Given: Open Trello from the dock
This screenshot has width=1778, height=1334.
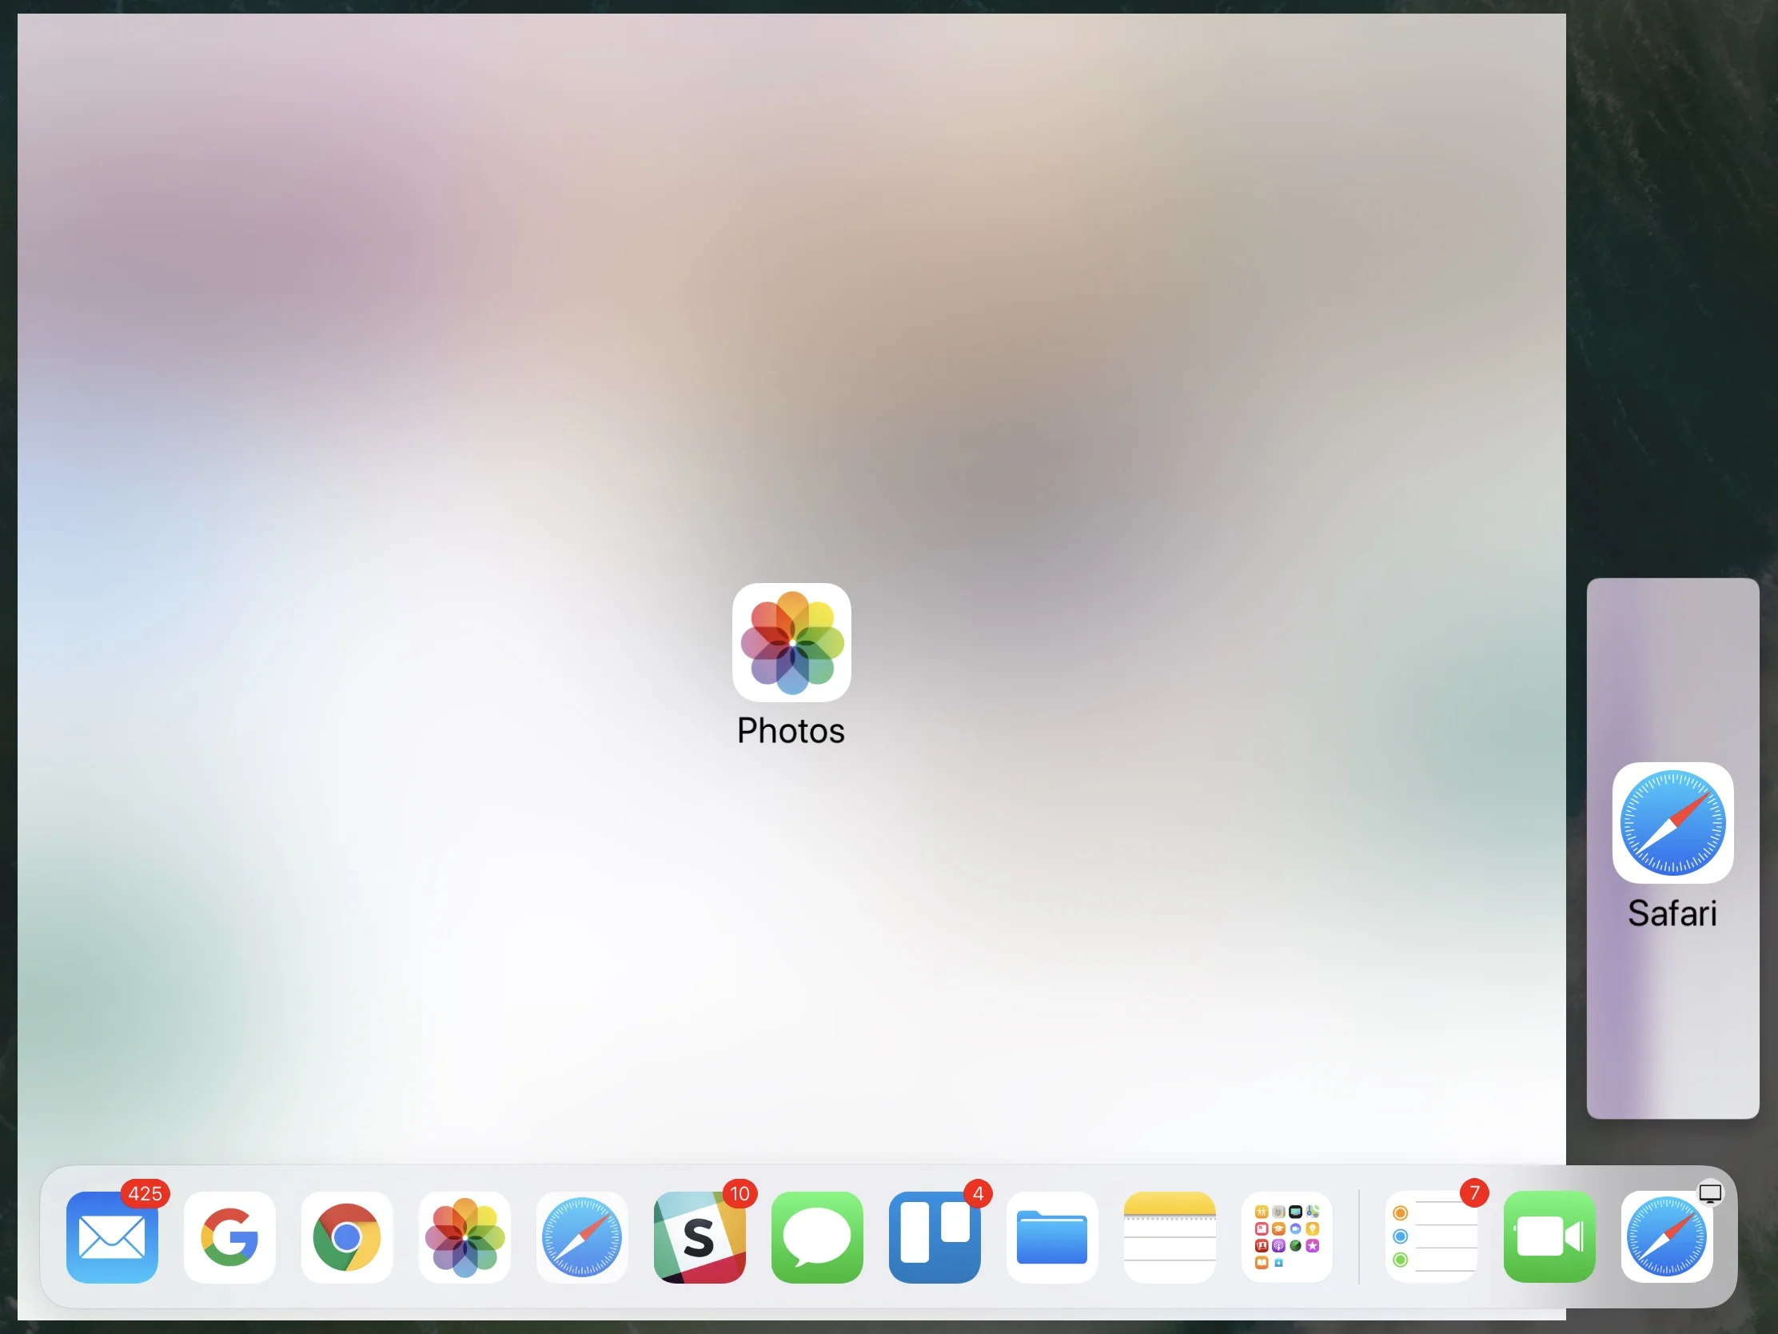Looking at the screenshot, I should [x=934, y=1236].
